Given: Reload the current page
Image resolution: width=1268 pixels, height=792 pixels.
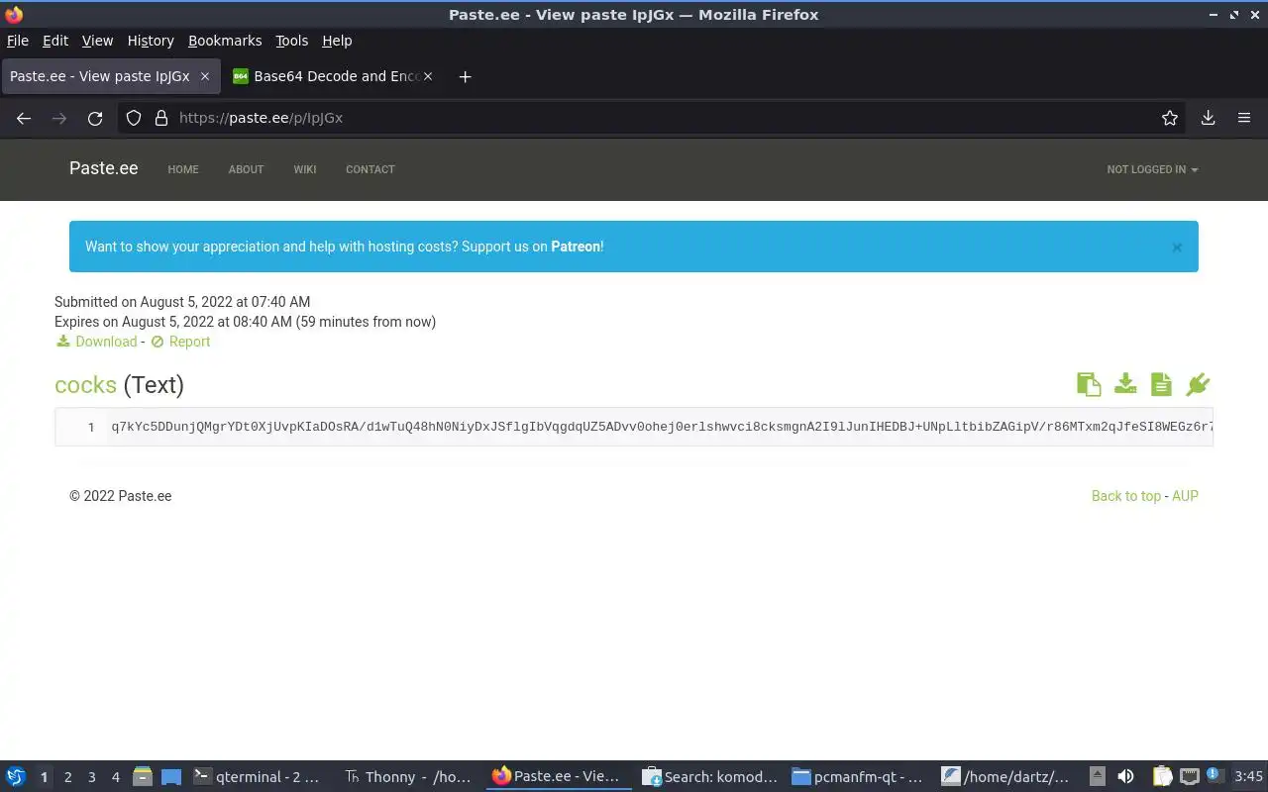Looking at the screenshot, I should pos(95,118).
